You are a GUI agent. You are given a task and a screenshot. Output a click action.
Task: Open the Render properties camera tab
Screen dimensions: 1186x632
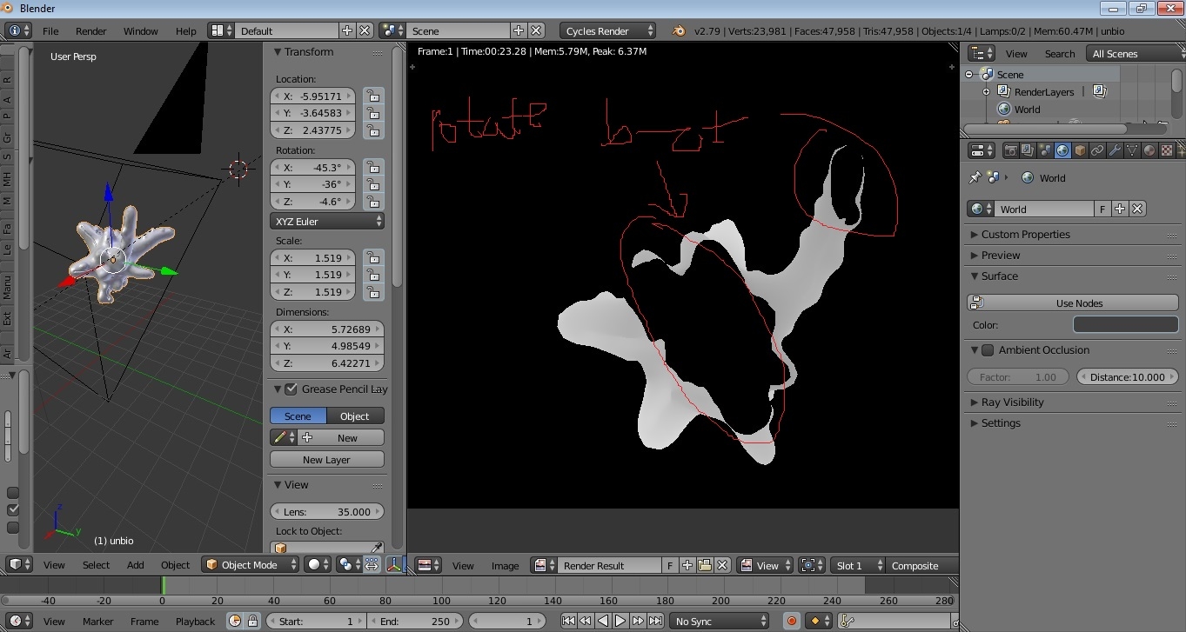point(1010,150)
